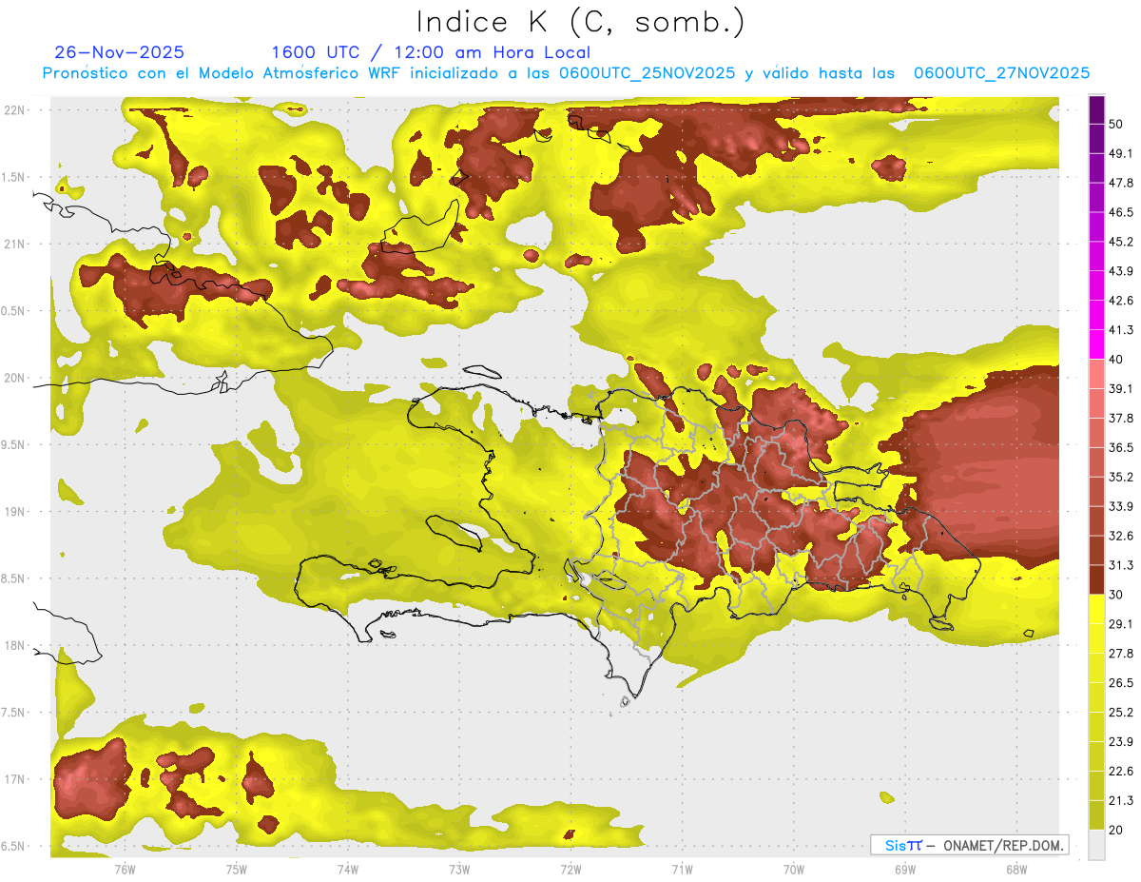The height and width of the screenshot is (882, 1141).
Task: Click the '46.5' colorbar label
Action: click(x=1121, y=212)
